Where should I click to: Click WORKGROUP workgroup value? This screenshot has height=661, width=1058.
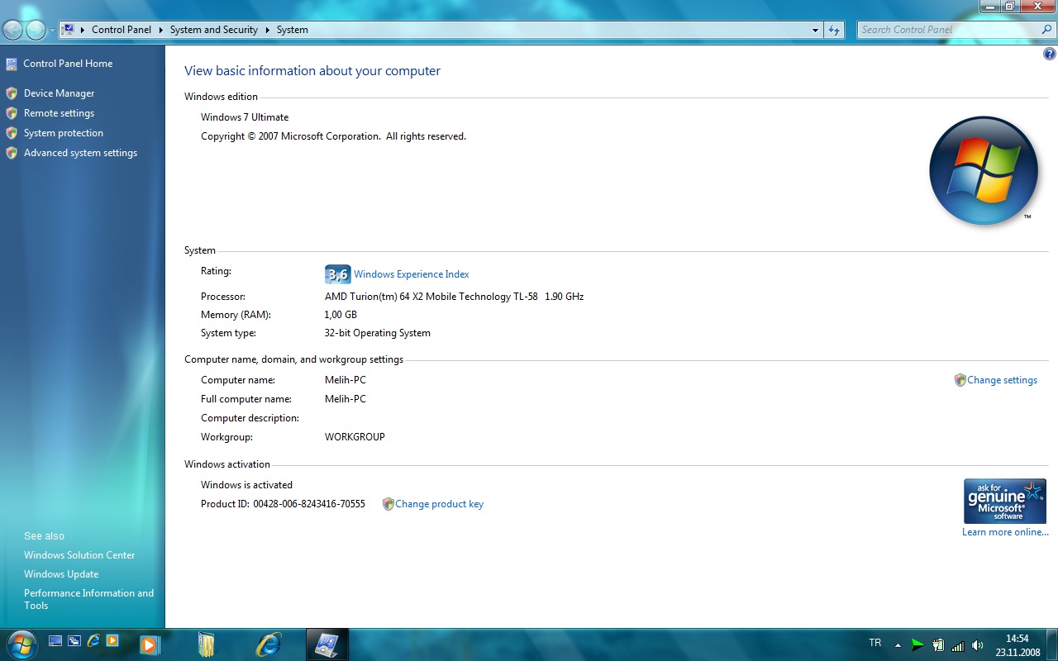point(355,437)
